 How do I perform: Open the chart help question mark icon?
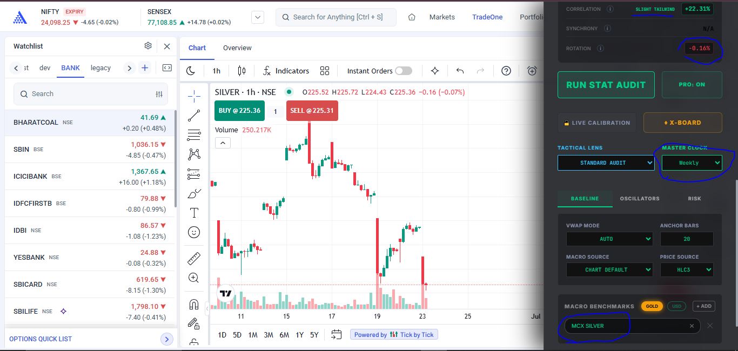click(506, 71)
